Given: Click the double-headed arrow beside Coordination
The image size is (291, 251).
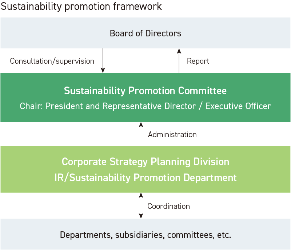Looking at the screenshot, I should click(141, 206).
